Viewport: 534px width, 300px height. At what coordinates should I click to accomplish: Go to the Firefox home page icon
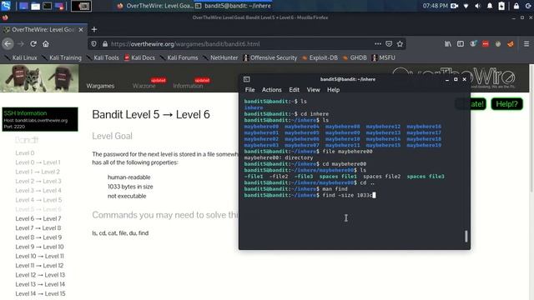pyautogui.click(x=46, y=44)
